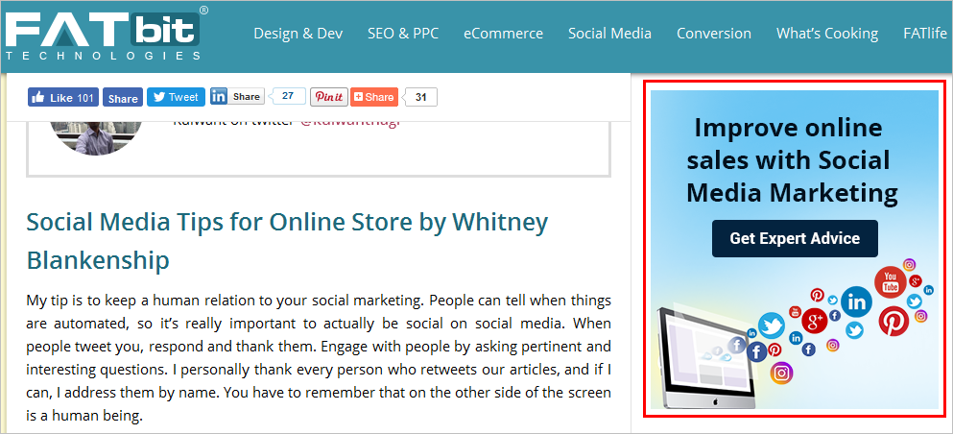Pin the article with Pinterest Pinit button

tap(328, 97)
